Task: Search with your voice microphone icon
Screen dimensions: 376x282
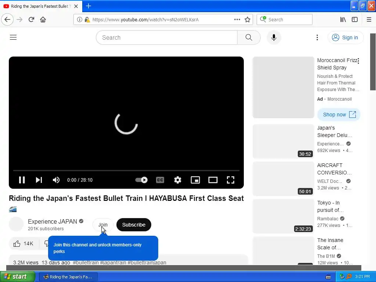Action: (x=274, y=37)
